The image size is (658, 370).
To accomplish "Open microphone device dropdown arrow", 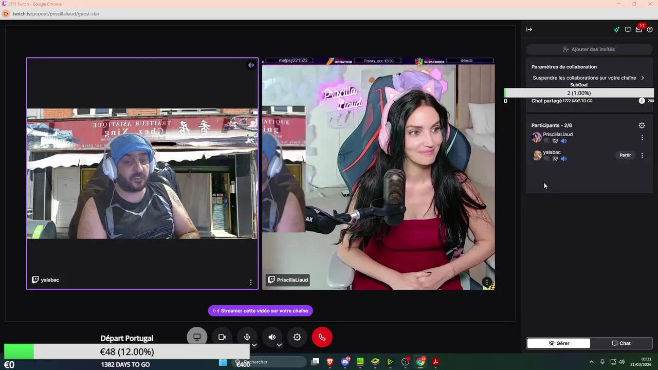I will pyautogui.click(x=254, y=345).
